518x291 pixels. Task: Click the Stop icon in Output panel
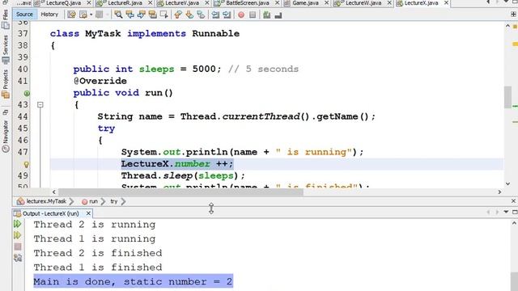(18, 247)
